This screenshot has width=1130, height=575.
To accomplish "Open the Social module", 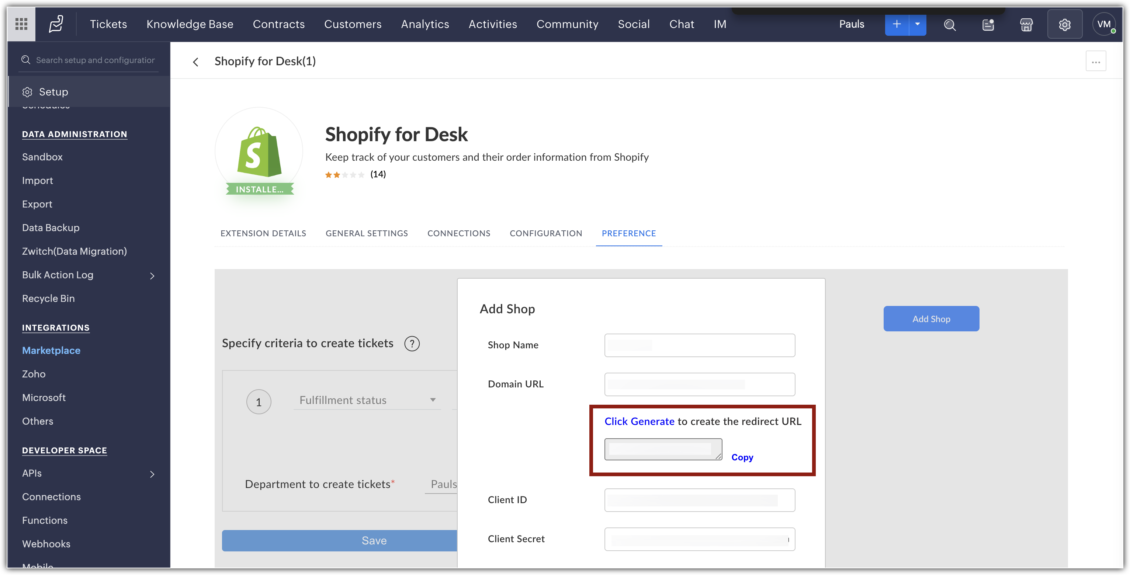I will 634,24.
